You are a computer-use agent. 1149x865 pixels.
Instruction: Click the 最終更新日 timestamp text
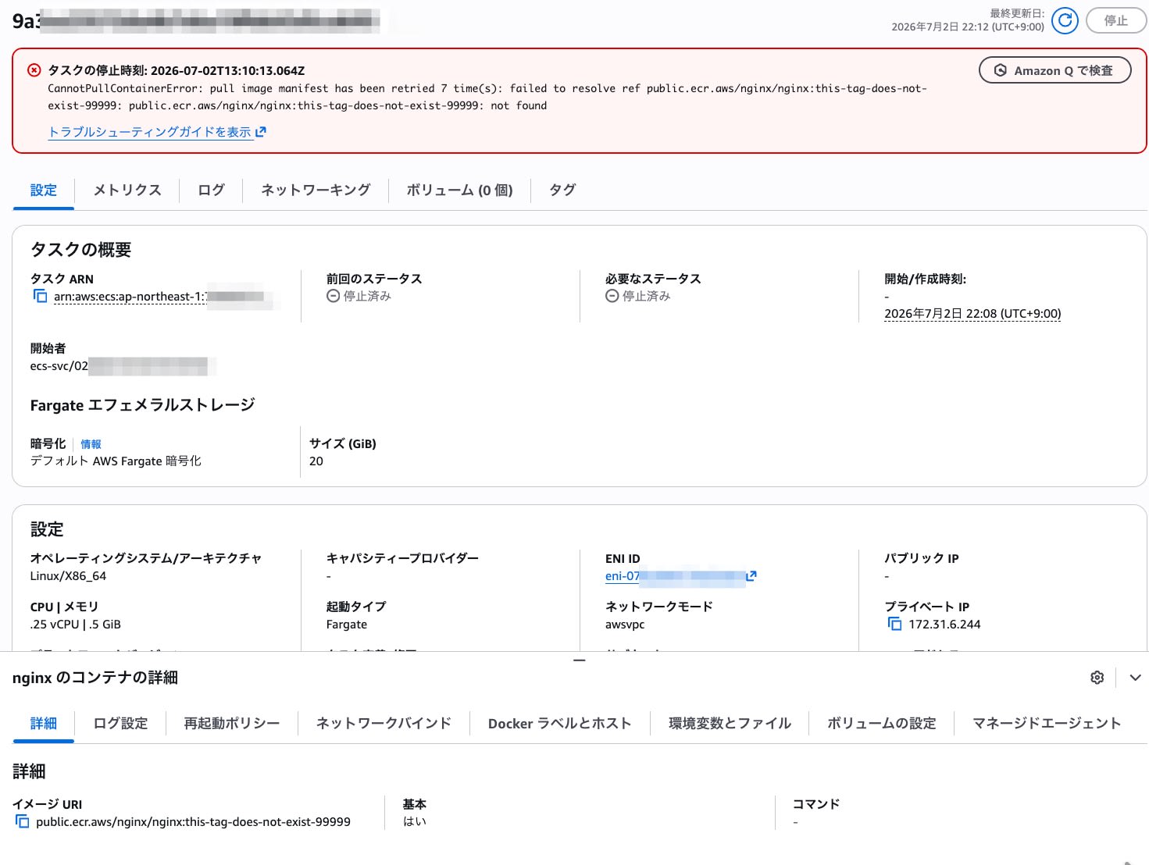968,20
